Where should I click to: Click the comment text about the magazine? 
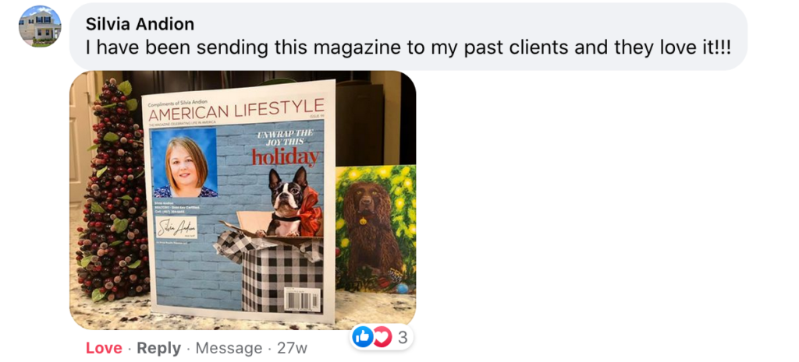click(408, 47)
